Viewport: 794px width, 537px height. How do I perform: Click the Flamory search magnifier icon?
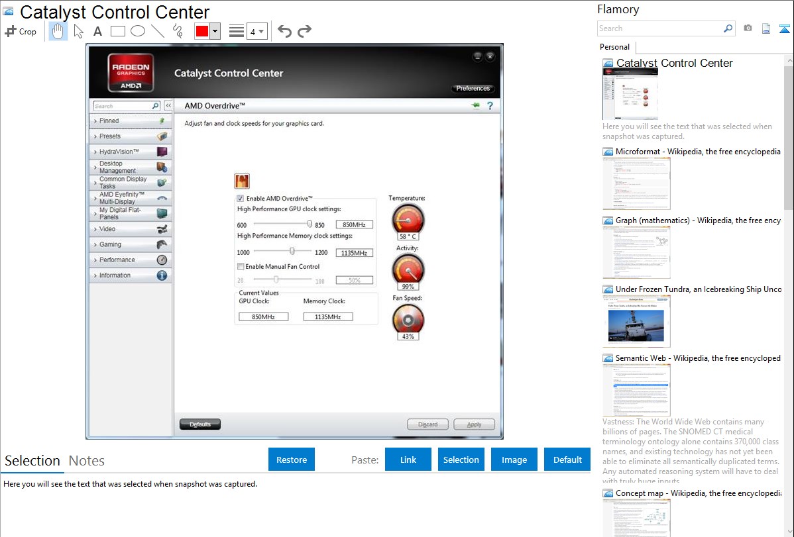728,28
